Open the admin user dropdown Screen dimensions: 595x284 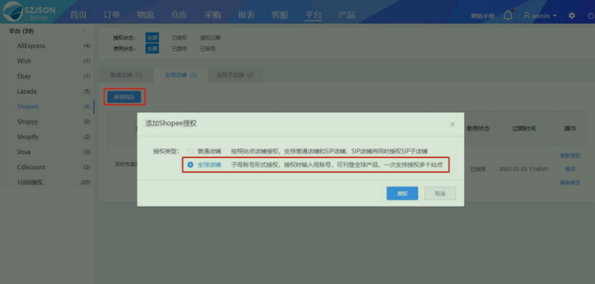click(540, 16)
